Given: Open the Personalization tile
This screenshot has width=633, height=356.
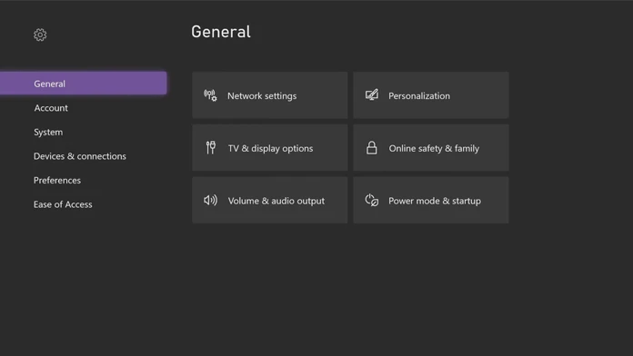Looking at the screenshot, I should tap(431, 95).
